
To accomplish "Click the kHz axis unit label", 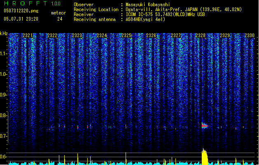I will [4, 33].
